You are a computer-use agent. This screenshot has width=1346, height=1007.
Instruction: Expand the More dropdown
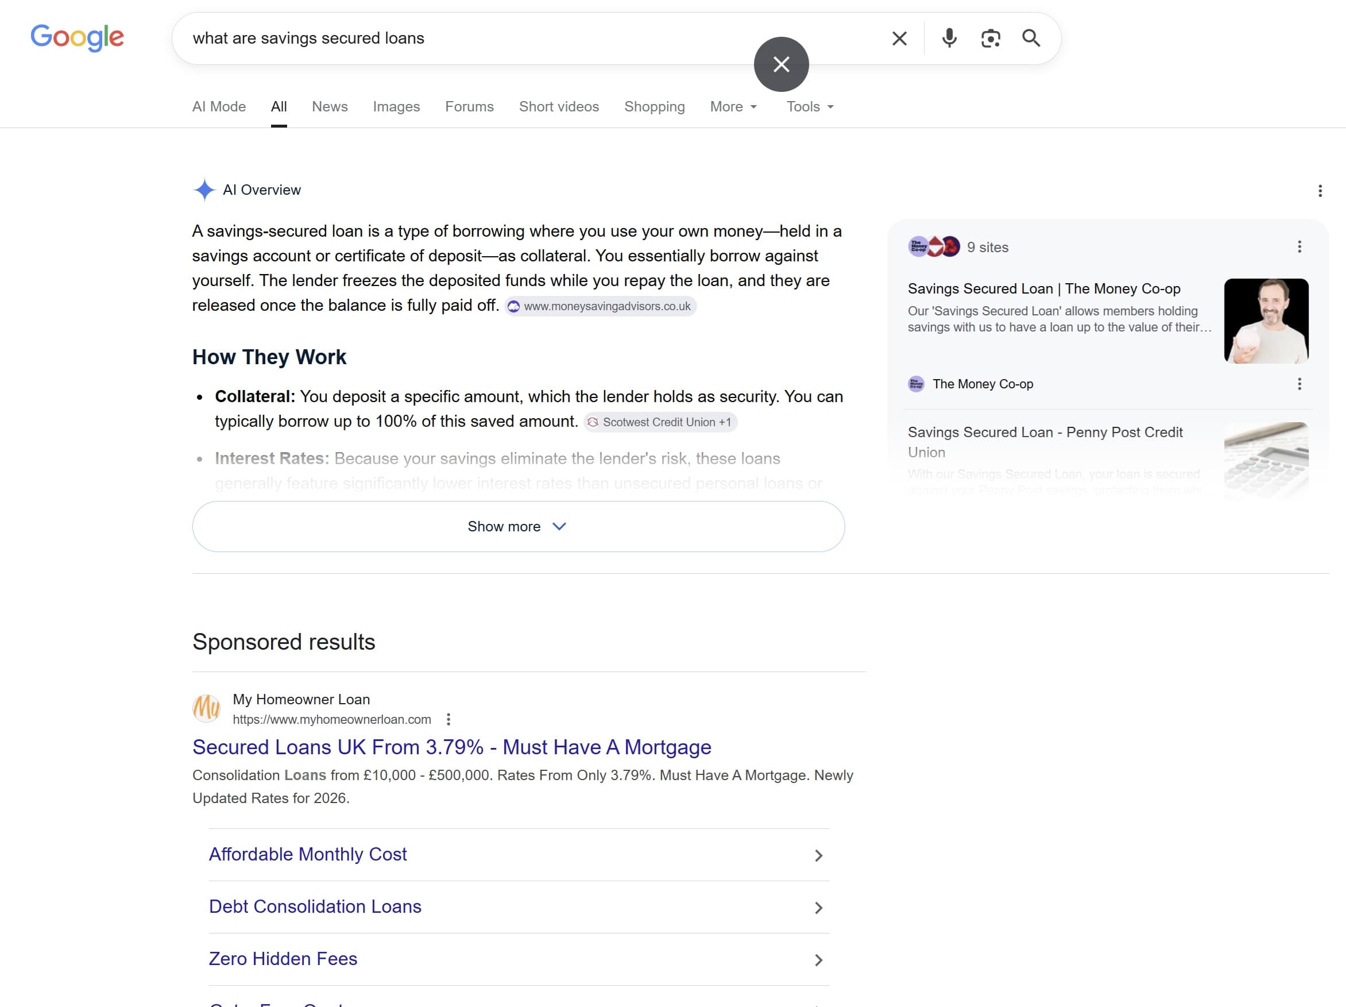[733, 106]
